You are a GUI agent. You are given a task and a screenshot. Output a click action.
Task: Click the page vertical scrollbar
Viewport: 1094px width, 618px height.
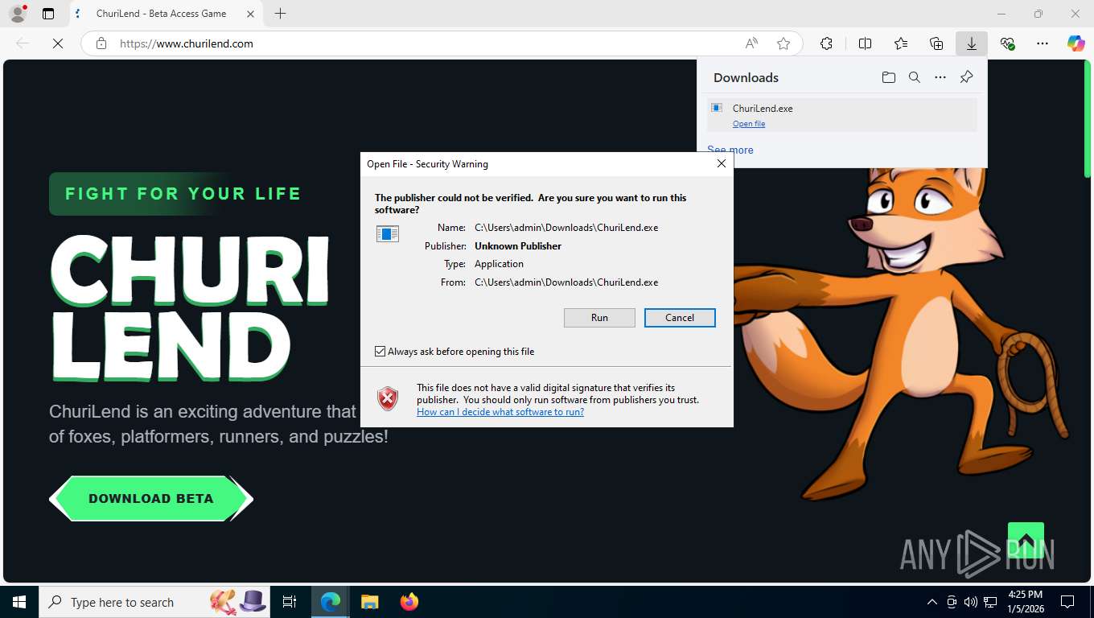(x=1088, y=118)
